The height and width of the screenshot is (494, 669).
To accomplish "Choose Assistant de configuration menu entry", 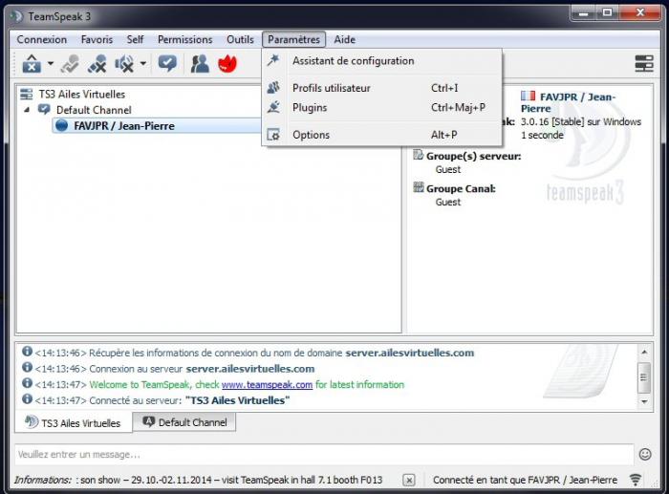I will (382, 61).
